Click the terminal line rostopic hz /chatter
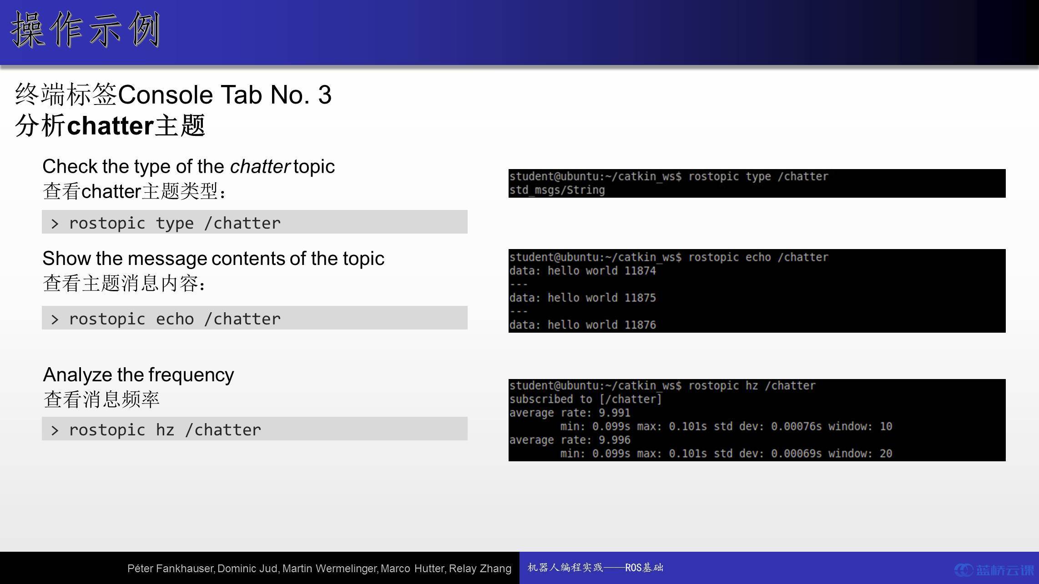The image size is (1039, 584). point(662,386)
